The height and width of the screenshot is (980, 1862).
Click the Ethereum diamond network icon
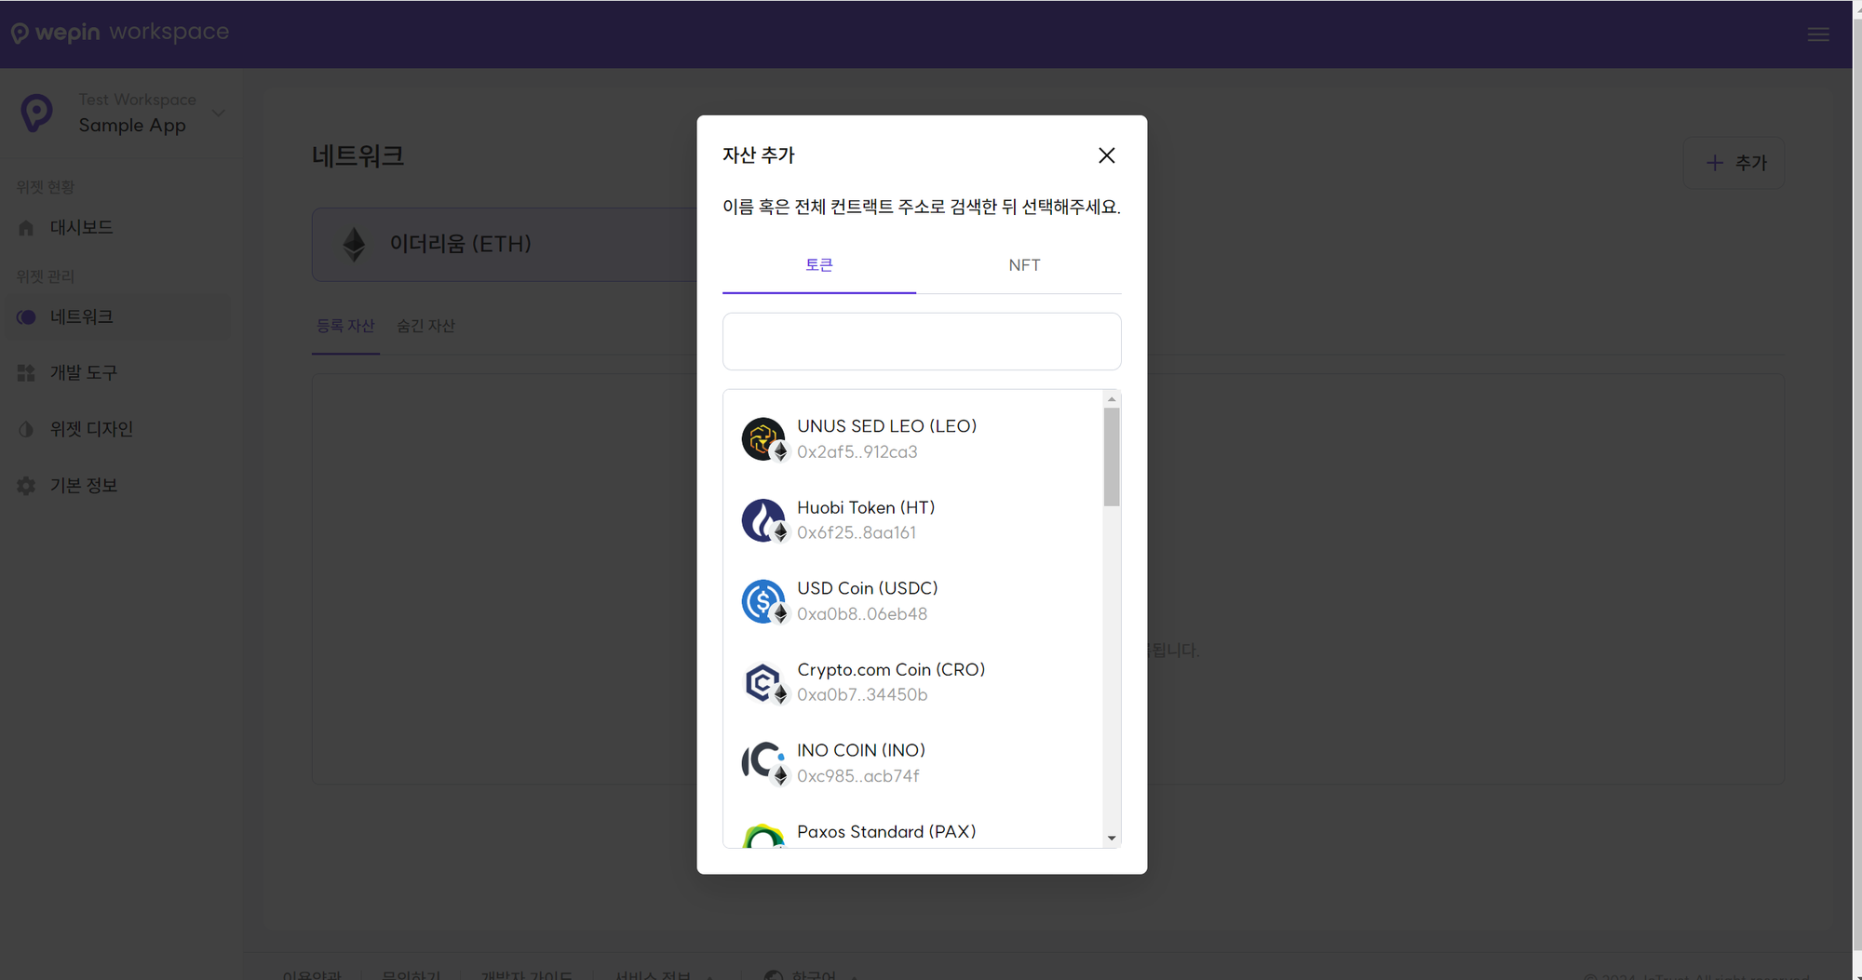click(354, 244)
